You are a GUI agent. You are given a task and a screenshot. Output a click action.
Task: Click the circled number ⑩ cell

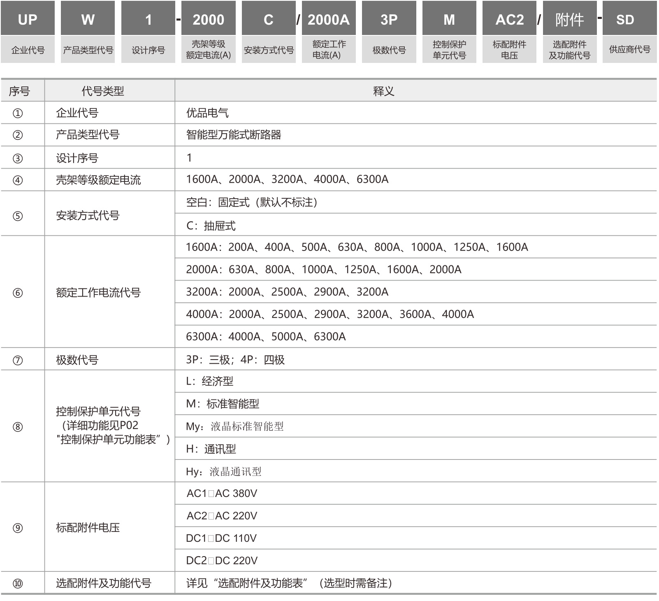tap(18, 583)
